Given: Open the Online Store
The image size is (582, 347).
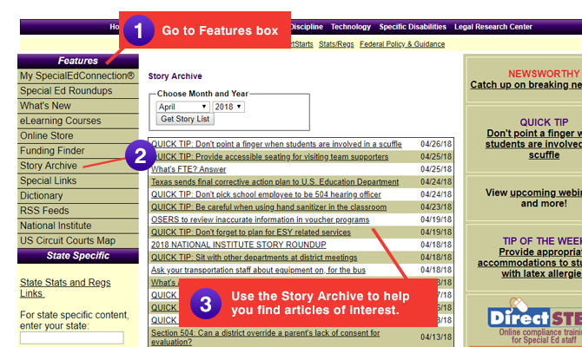Looking at the screenshot, I should tap(47, 135).
